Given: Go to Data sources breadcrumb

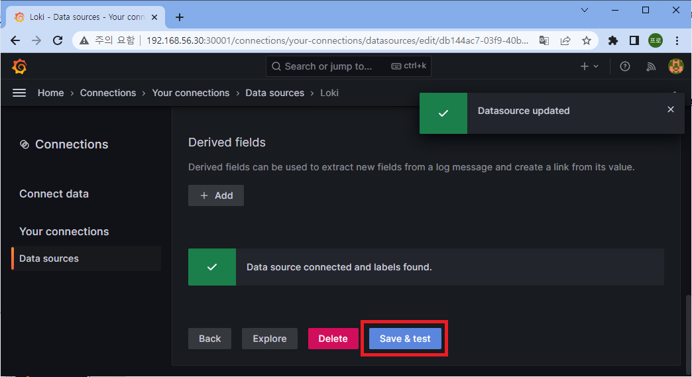Looking at the screenshot, I should click(x=274, y=93).
